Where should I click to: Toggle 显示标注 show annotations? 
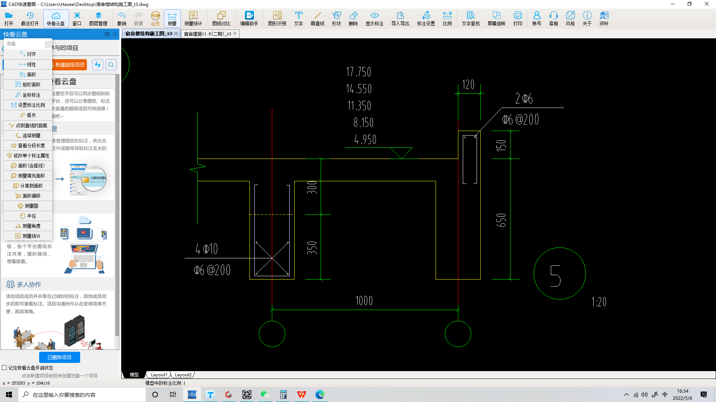[374, 18]
